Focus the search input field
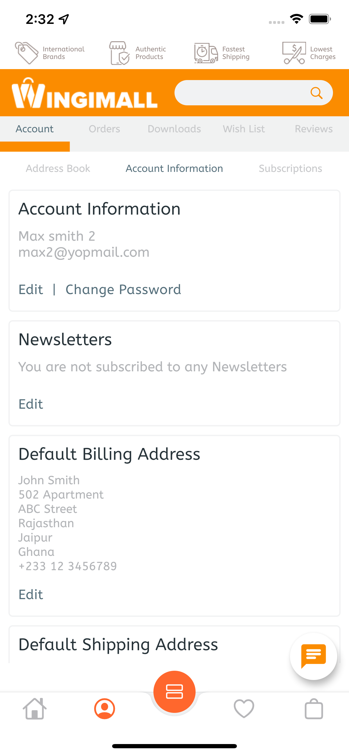 tap(241, 93)
